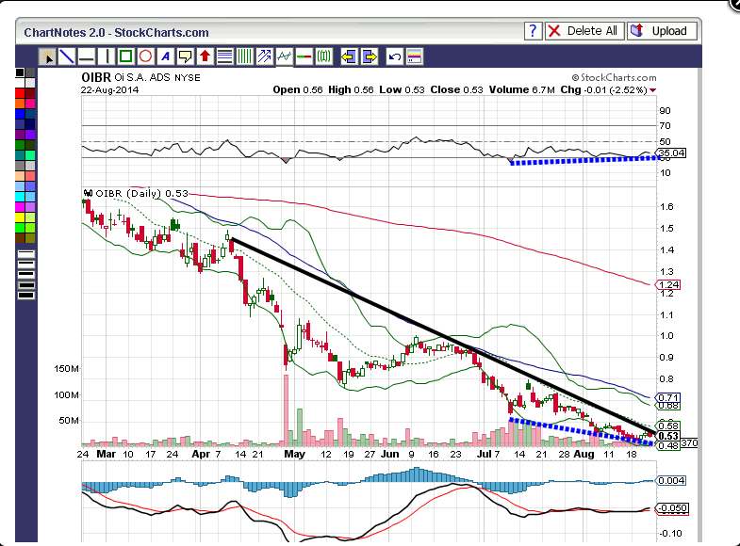Select the orange color swatch
Screen dimensions: 740x546
[x=20, y=104]
